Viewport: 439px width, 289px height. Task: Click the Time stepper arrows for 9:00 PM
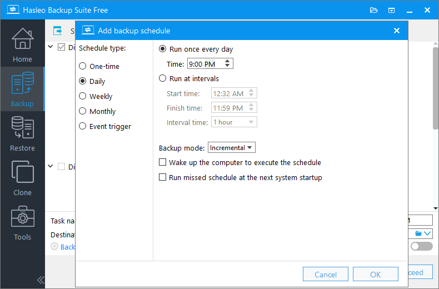pos(227,63)
